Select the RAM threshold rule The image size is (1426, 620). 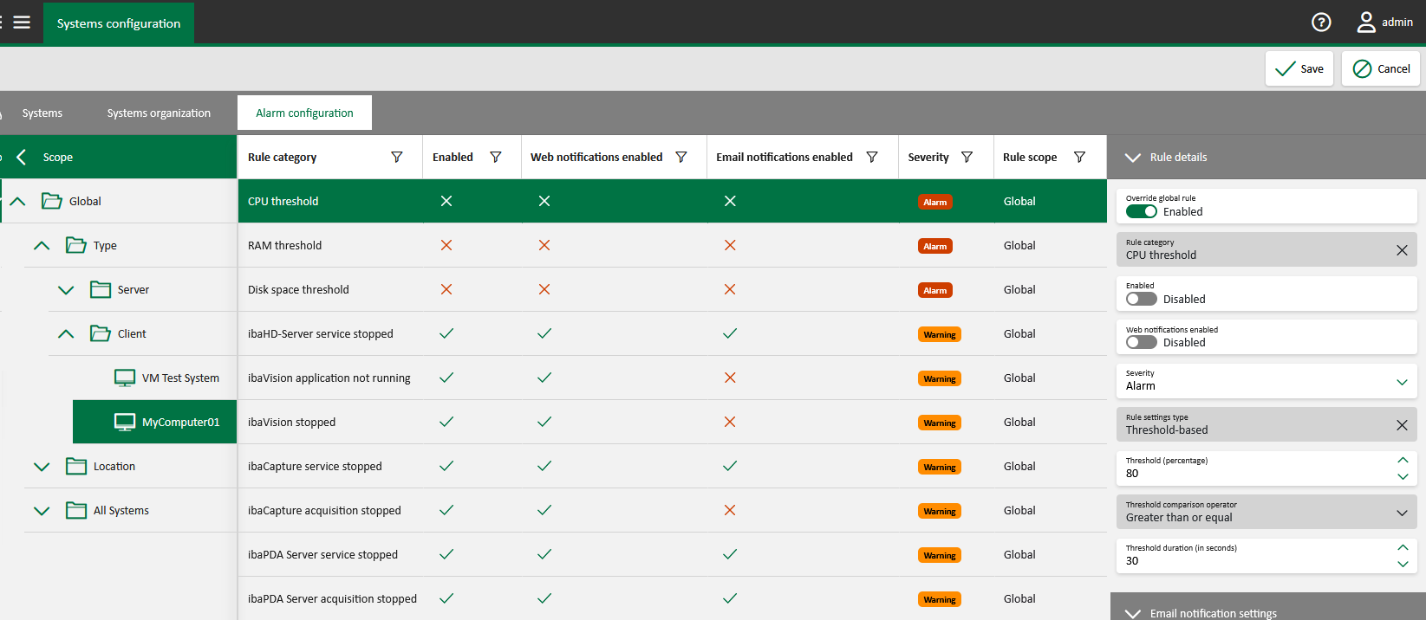click(x=672, y=245)
